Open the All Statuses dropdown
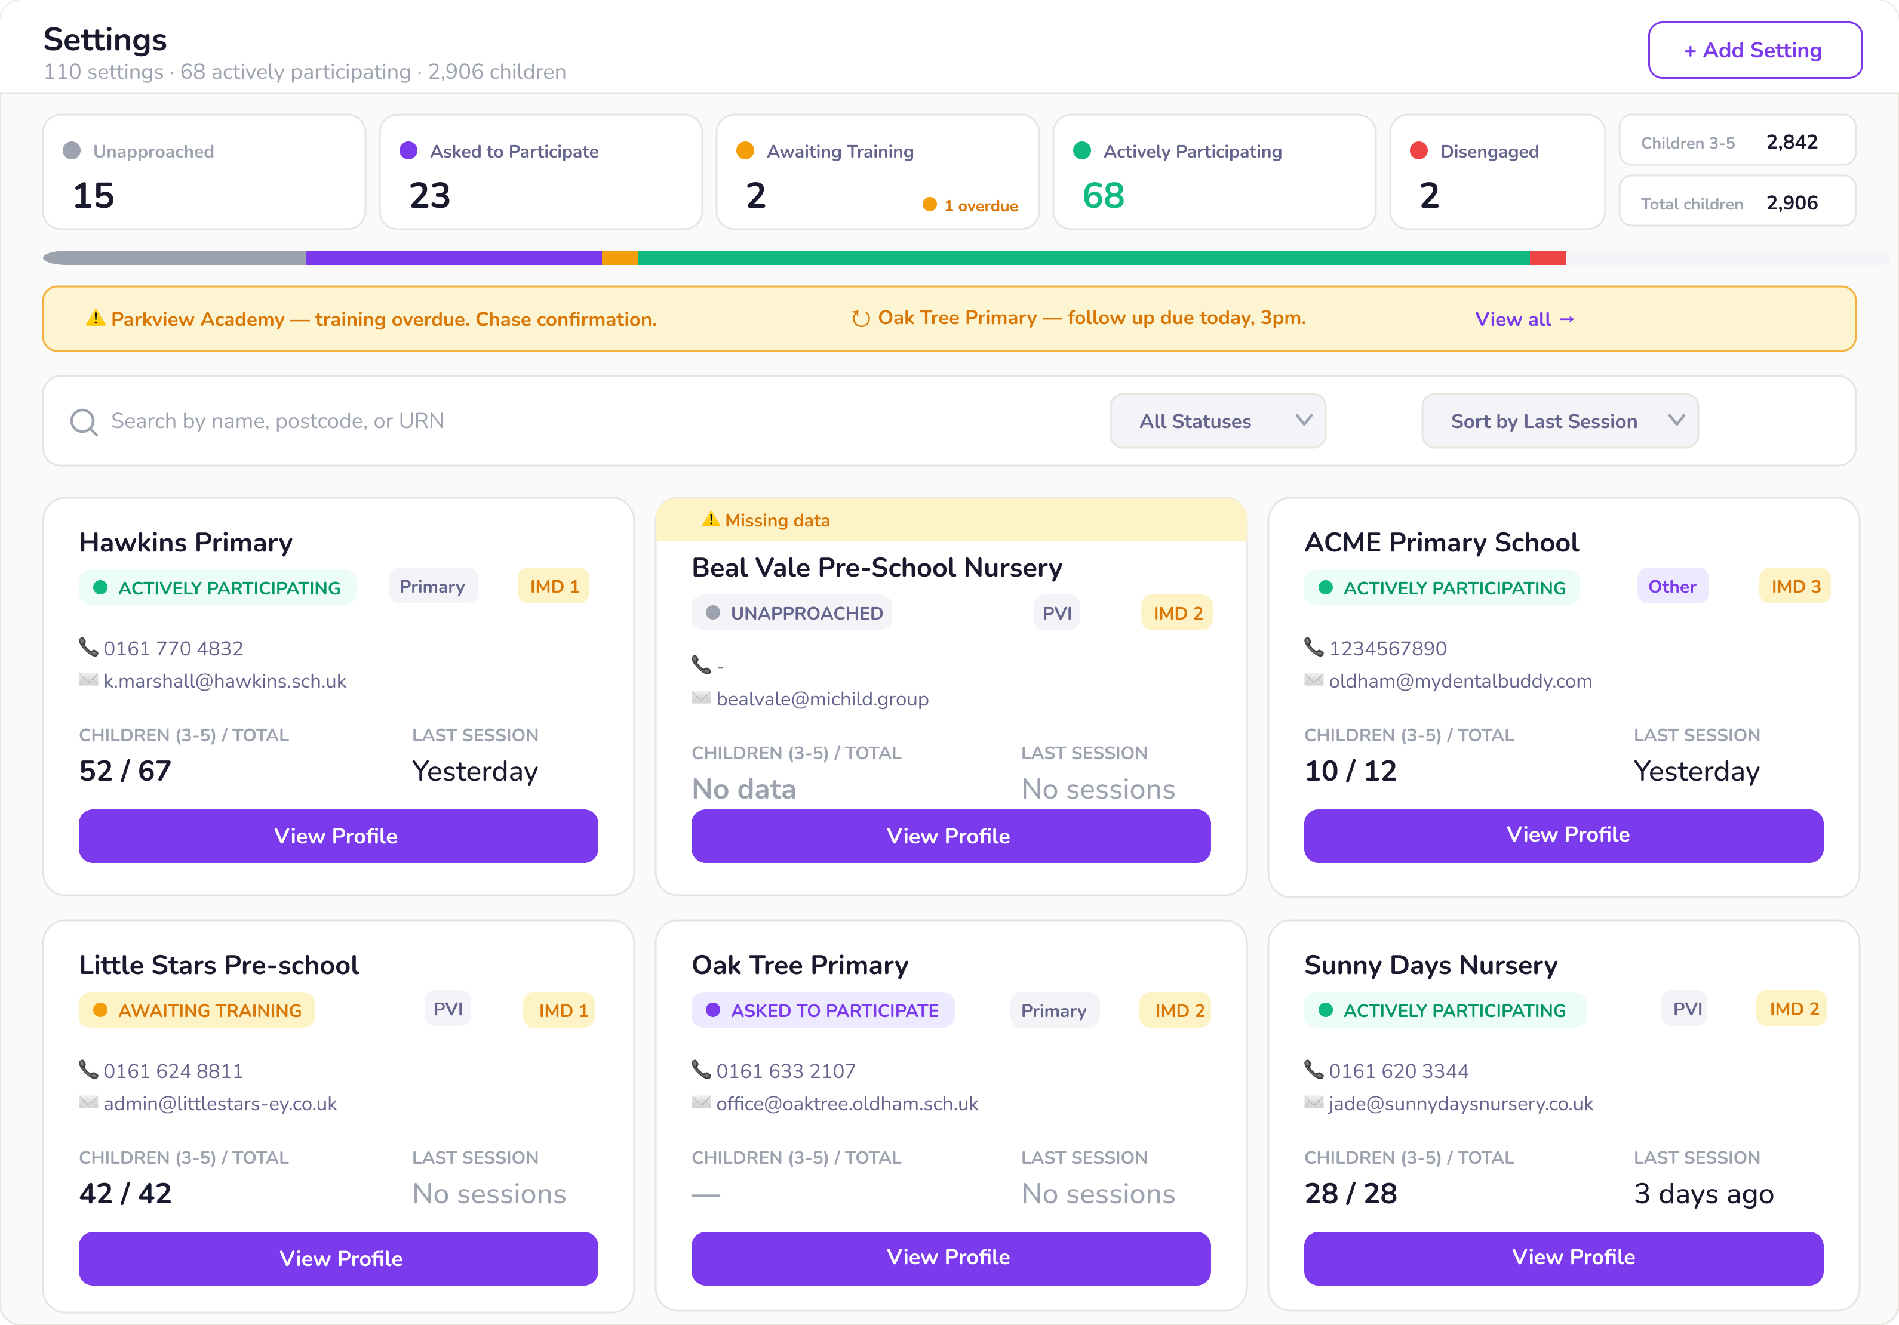This screenshot has width=1899, height=1325. [x=1218, y=421]
